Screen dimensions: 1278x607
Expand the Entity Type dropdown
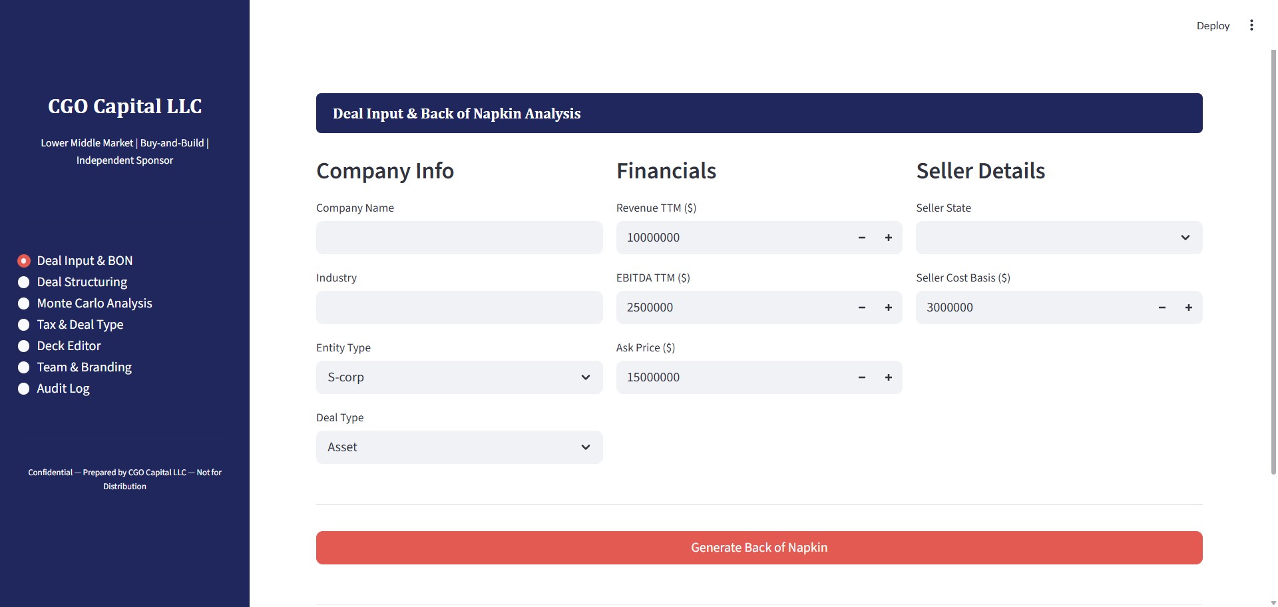coord(459,377)
